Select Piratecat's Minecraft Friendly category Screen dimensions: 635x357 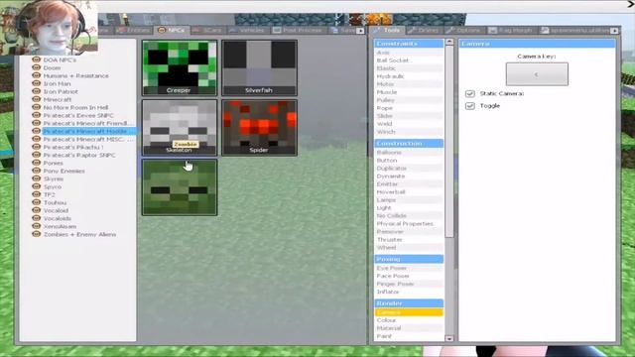(x=85, y=123)
